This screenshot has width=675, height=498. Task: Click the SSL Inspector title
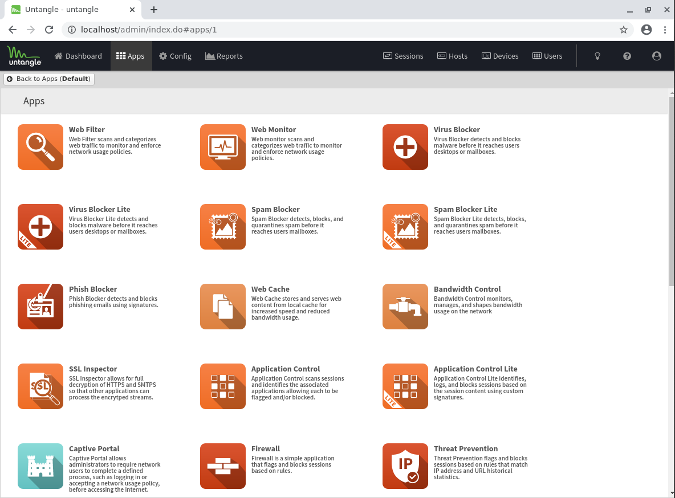tap(93, 369)
